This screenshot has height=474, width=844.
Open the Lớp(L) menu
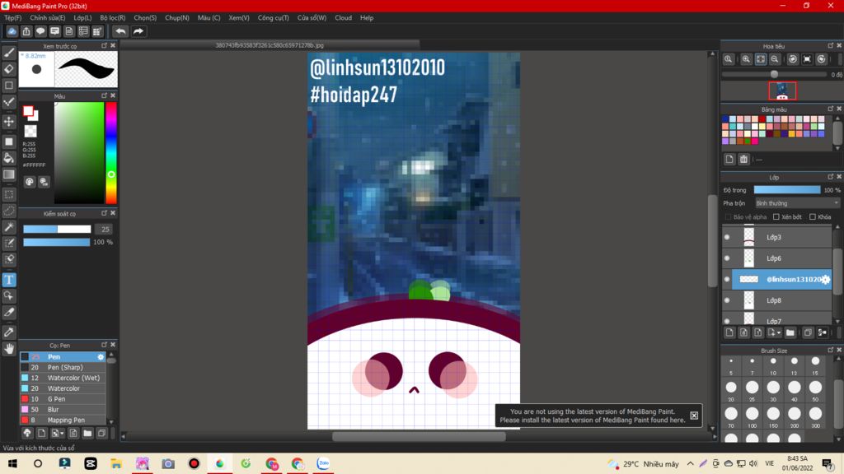click(x=82, y=18)
